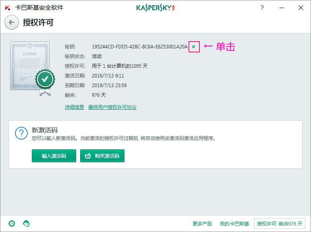Open the support agent face icon

pos(26,224)
